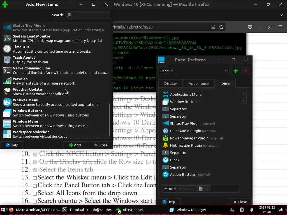Click muted volume icon in taskbar
The width and height of the screenshot is (287, 215).
(232, 210)
